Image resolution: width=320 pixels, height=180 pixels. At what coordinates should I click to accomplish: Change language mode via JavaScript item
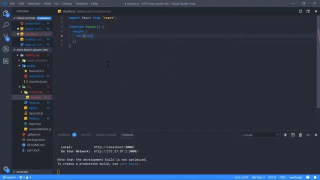click(x=295, y=177)
